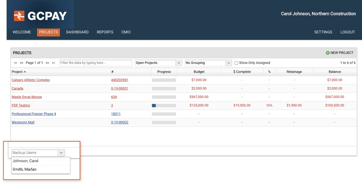The width and height of the screenshot is (362, 185).
Task: Go to first page arrow
Action: 15,63
